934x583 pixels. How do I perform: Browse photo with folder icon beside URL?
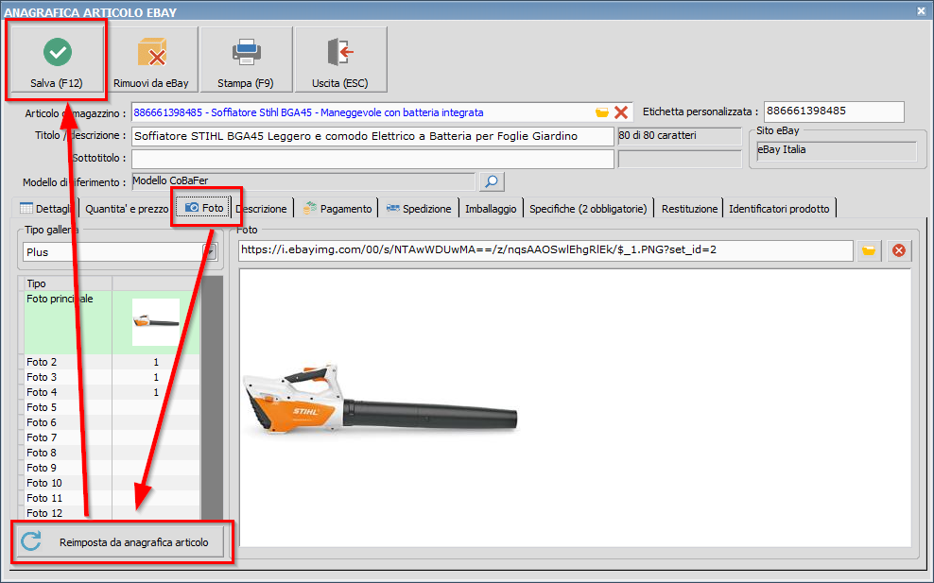[x=869, y=250]
